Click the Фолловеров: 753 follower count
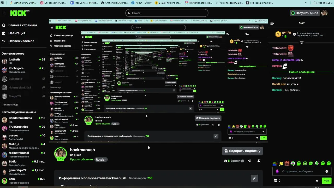 click(140, 178)
